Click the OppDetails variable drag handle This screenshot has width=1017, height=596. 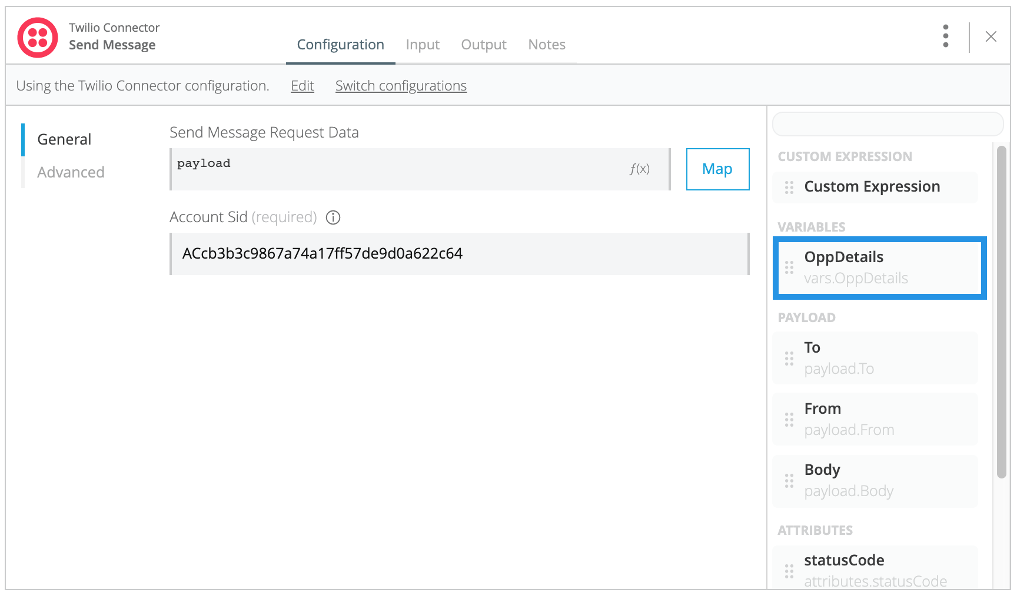(789, 267)
